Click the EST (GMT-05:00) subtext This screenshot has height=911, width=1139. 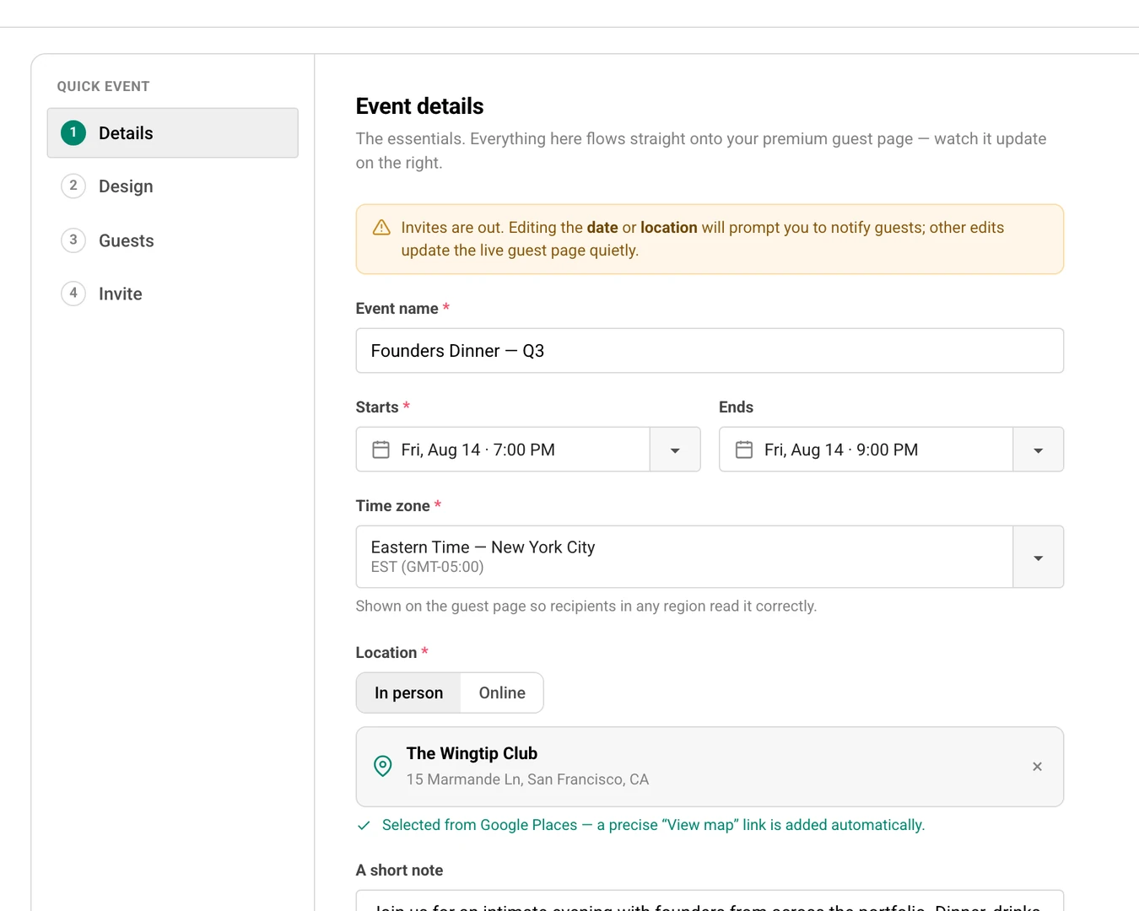tap(427, 567)
